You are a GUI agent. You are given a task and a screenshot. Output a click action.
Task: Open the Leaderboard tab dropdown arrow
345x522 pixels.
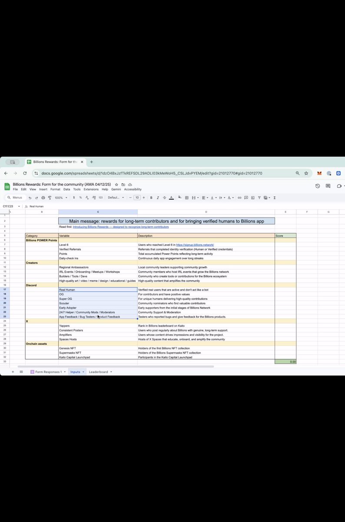coord(111,372)
